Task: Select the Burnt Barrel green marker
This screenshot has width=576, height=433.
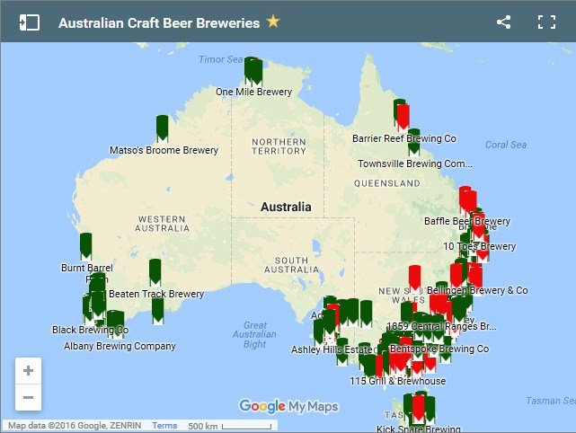Action: 85,246
